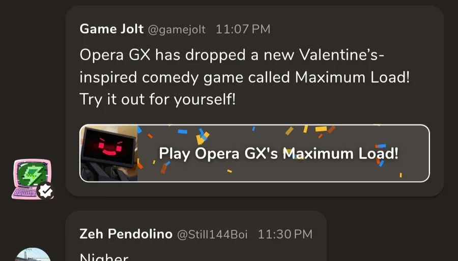Click the Game Jolt display name
Viewport: 458px width, 261px height.
pyautogui.click(x=111, y=29)
